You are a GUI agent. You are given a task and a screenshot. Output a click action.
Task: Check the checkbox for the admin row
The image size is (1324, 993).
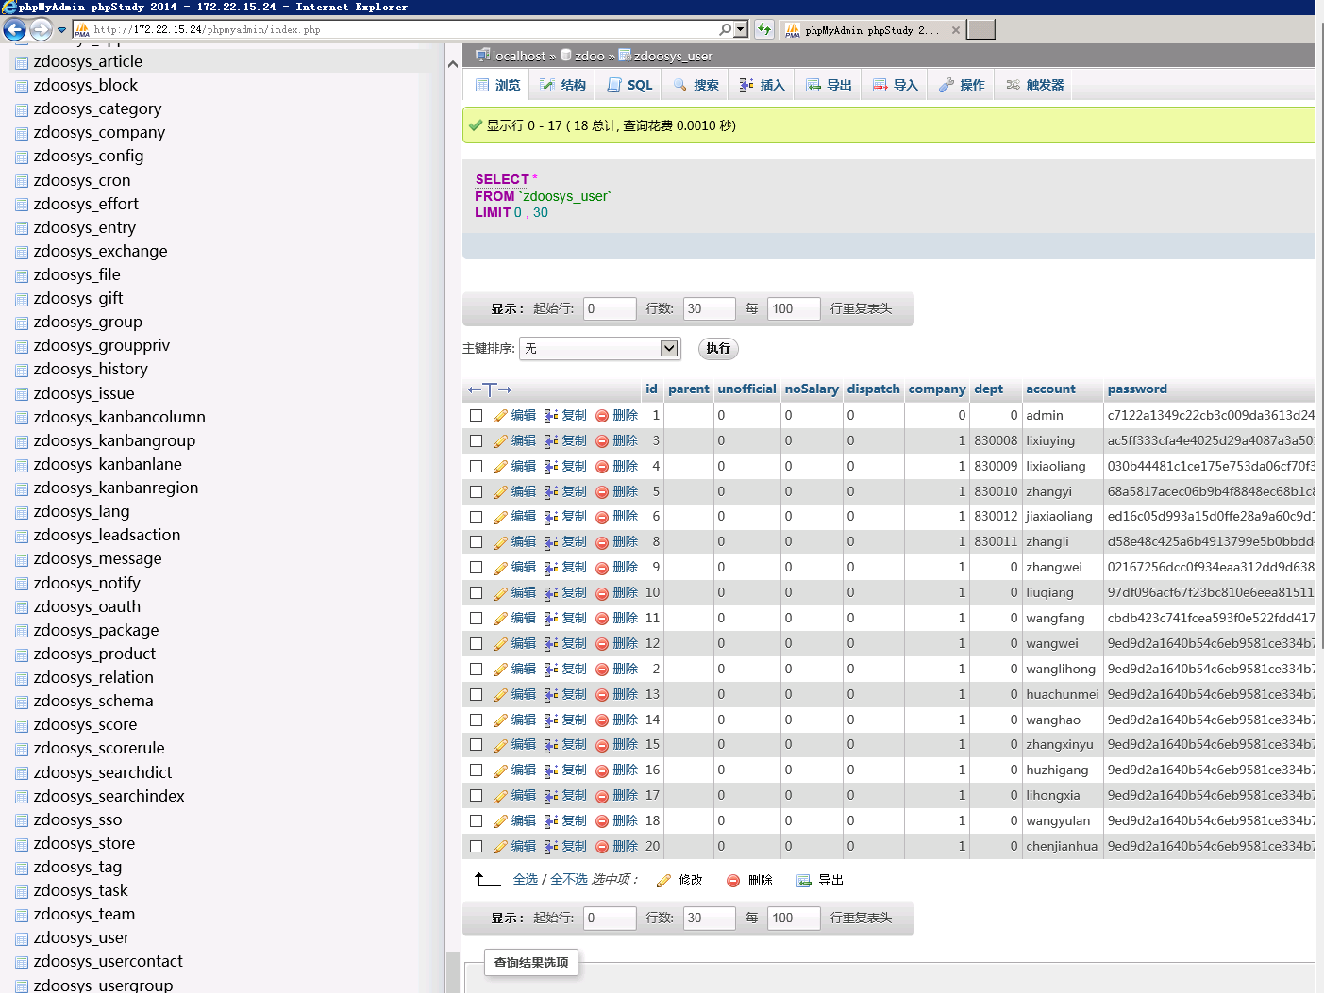(477, 416)
